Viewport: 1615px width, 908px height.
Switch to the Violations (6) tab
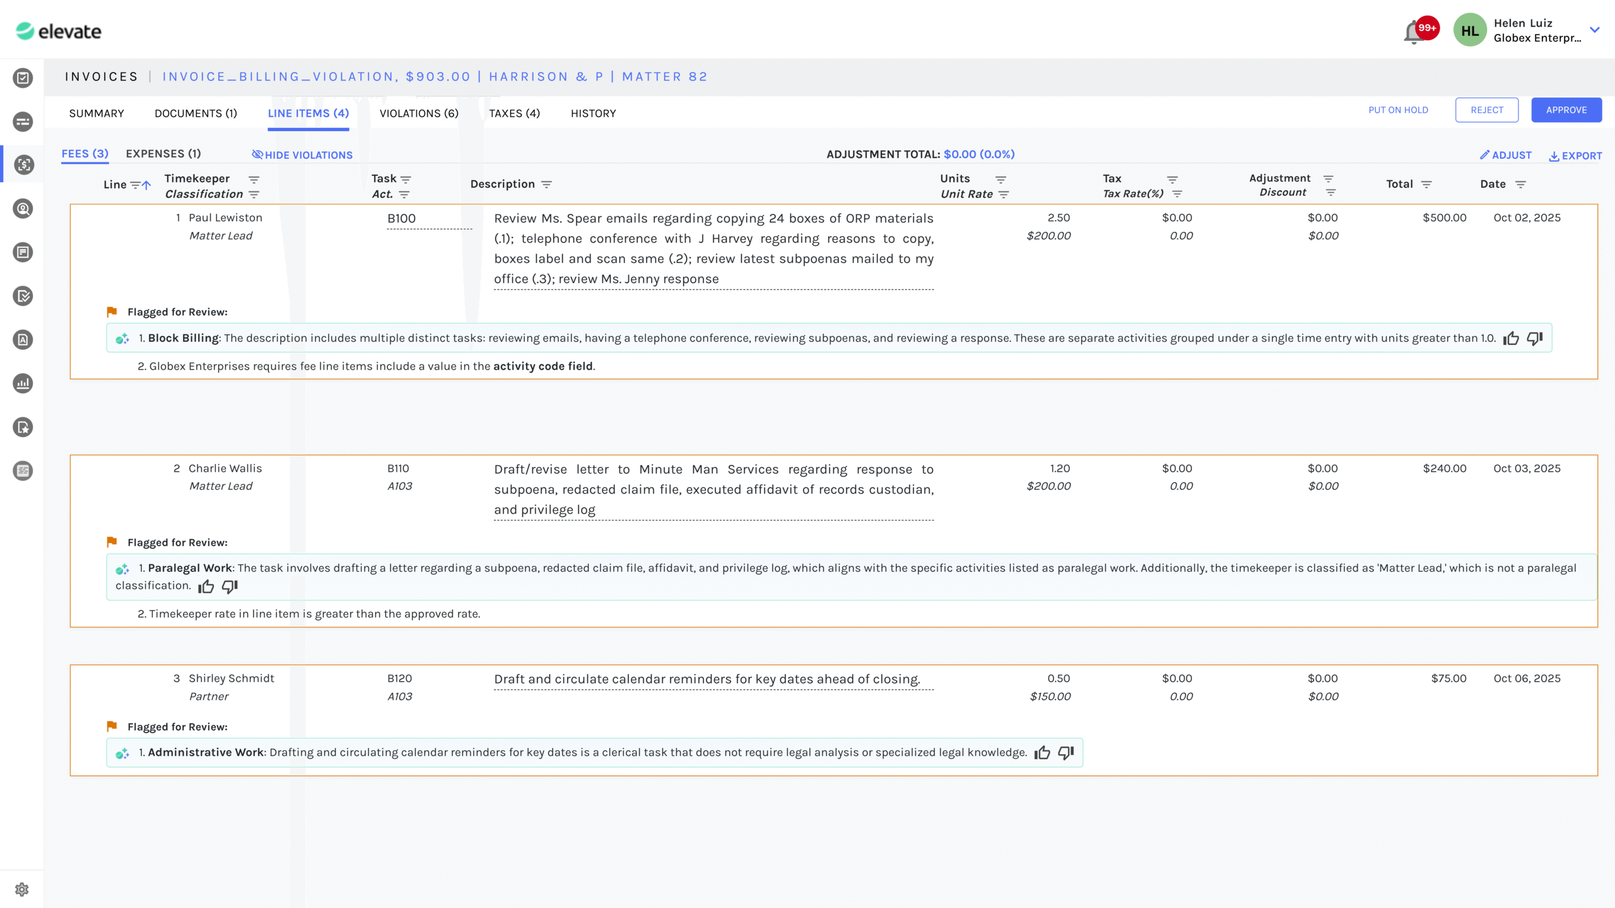click(x=419, y=113)
